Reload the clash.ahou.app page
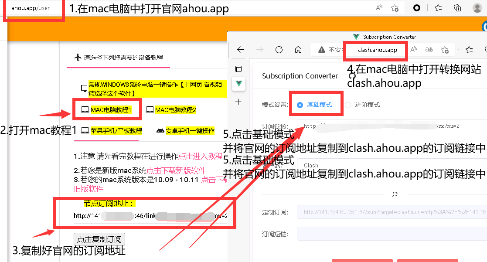487x262 pixels. point(279,50)
